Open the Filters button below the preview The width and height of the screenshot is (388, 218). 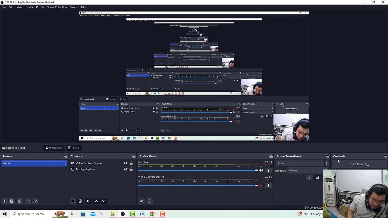pyautogui.click(x=73, y=148)
